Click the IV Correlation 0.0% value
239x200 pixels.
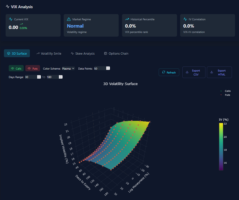(189, 26)
